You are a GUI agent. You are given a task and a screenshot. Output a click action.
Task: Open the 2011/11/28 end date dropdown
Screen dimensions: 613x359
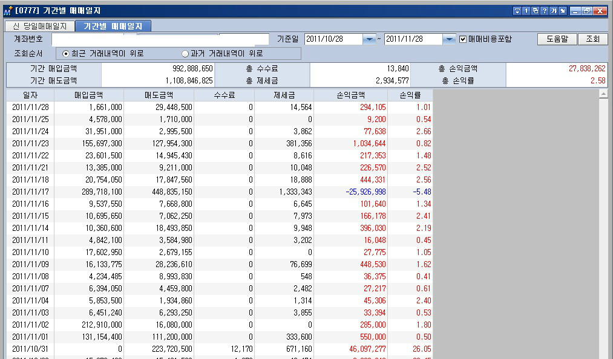(449, 37)
